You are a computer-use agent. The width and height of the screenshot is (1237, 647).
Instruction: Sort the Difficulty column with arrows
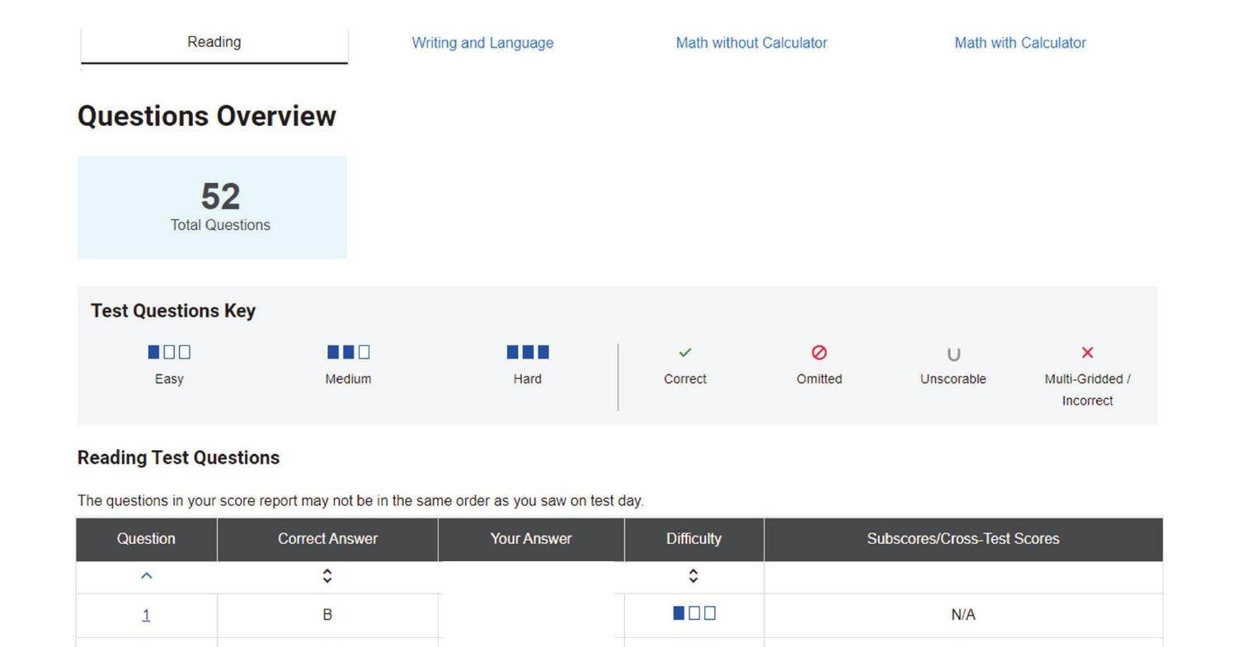click(x=694, y=577)
